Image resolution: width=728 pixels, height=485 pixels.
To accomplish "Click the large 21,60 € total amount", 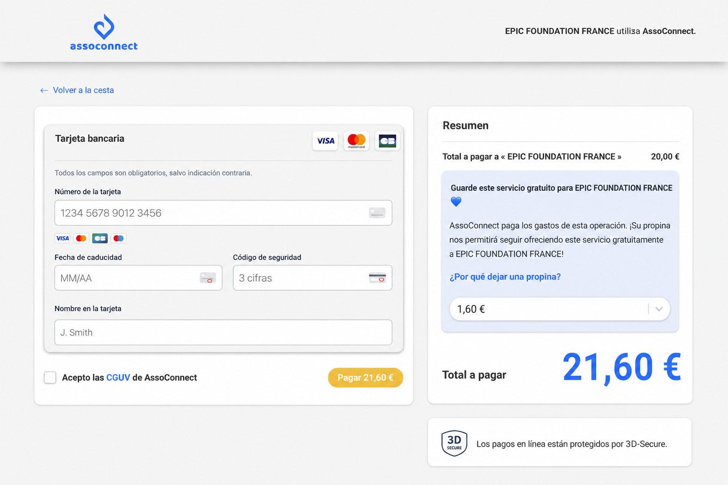I will click(x=622, y=368).
